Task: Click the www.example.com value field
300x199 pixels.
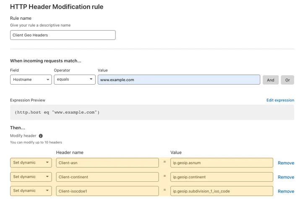Action: 179,80
